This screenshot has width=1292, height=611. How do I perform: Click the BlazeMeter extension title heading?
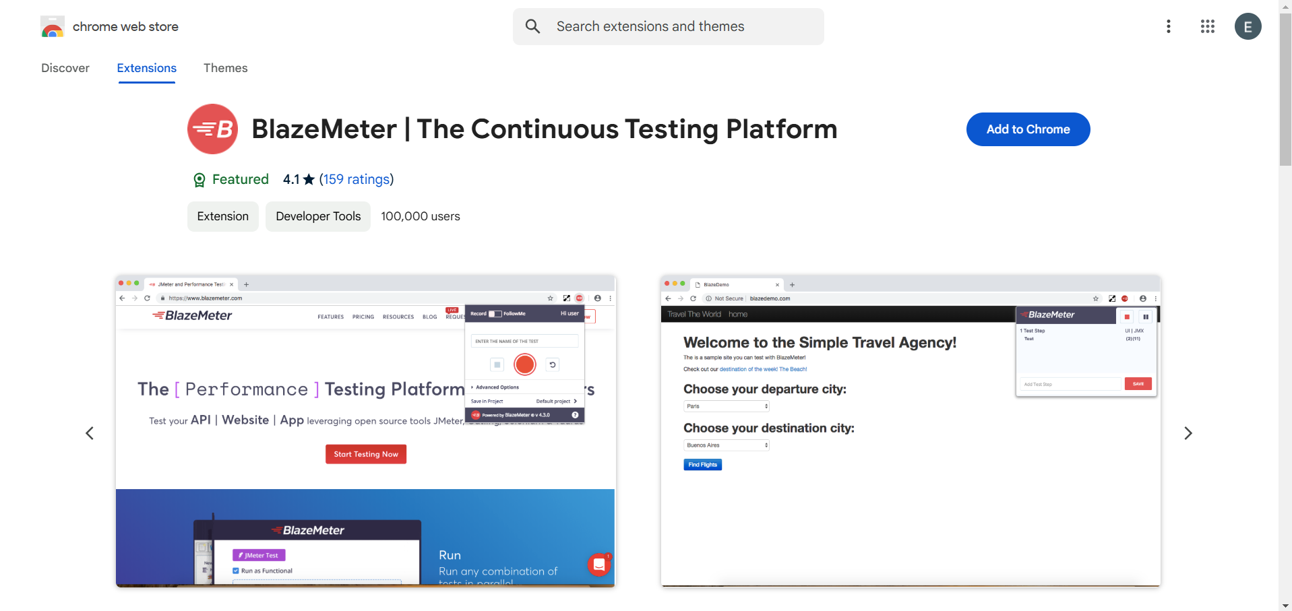click(x=545, y=129)
